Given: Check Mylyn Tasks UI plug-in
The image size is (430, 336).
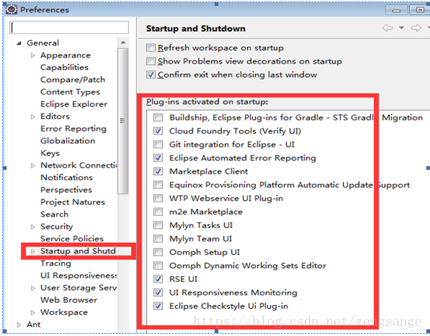Looking at the screenshot, I should tap(158, 225).
